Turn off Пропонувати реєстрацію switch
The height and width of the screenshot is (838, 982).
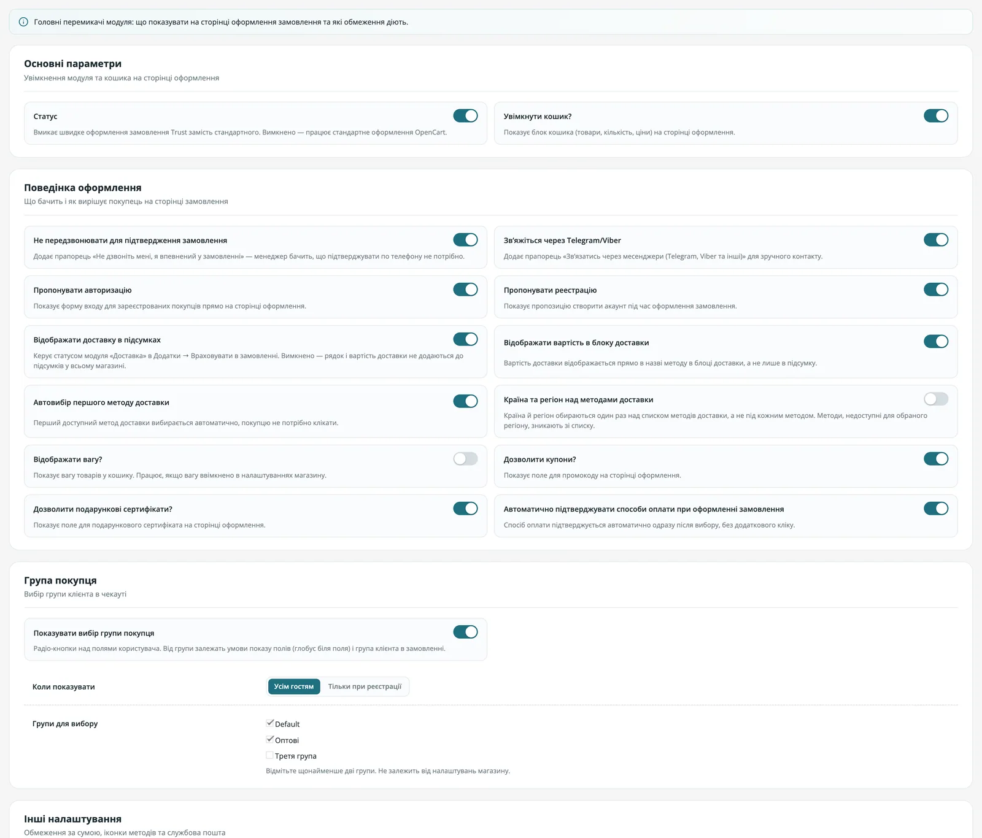point(936,290)
